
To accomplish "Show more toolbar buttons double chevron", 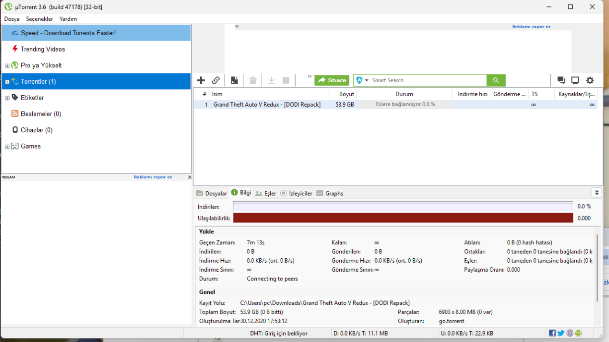I will point(309,77).
